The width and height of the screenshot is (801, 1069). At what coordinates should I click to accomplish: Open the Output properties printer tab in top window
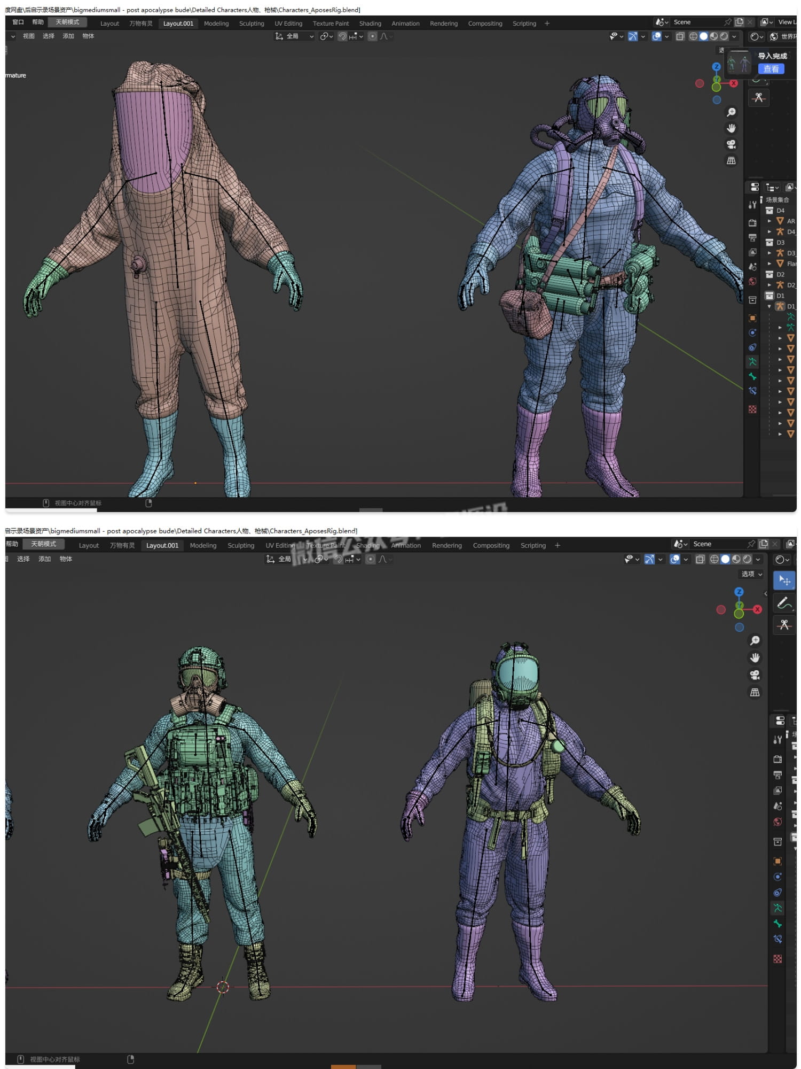pos(752,237)
